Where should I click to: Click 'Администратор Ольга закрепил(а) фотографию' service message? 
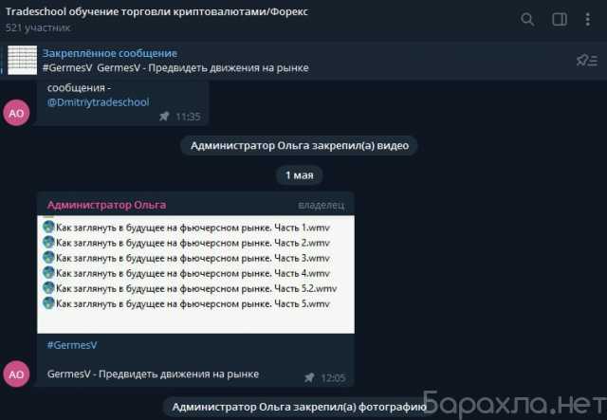(x=299, y=408)
